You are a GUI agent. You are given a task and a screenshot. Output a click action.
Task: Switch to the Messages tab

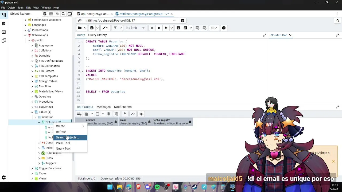(103, 107)
